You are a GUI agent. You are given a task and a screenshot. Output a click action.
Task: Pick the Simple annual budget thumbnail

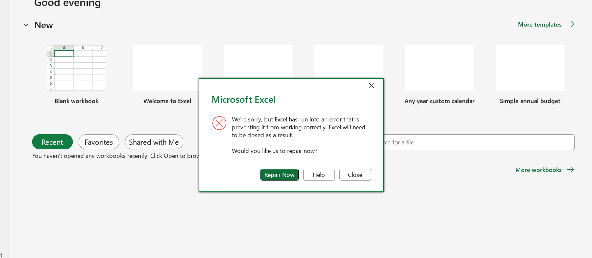point(530,68)
